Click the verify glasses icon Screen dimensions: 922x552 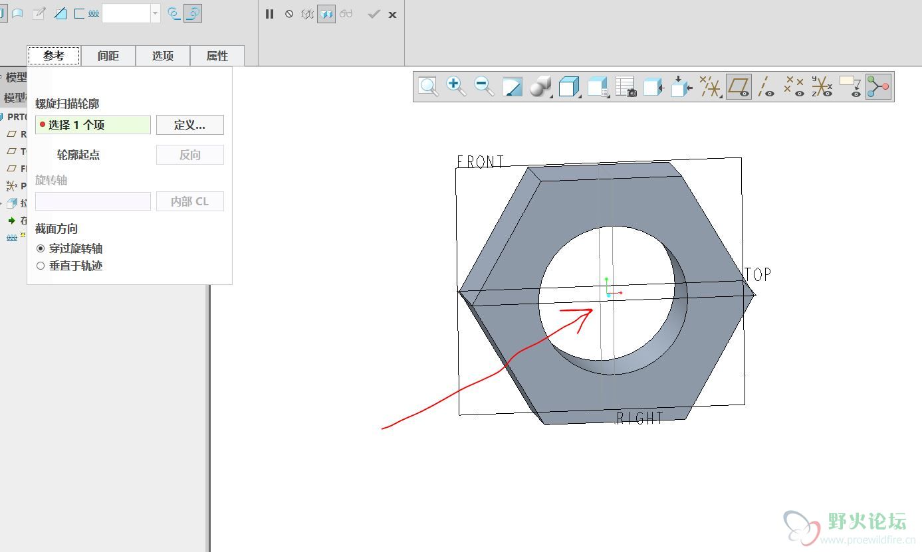point(346,14)
